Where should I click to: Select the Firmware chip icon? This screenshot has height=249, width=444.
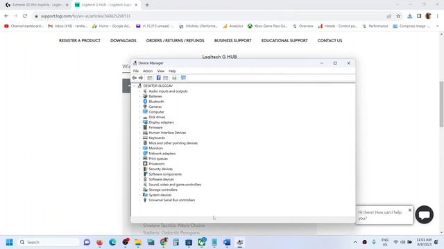pyautogui.click(x=145, y=127)
